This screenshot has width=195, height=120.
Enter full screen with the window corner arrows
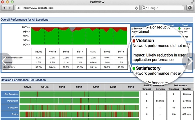[x=193, y=2]
